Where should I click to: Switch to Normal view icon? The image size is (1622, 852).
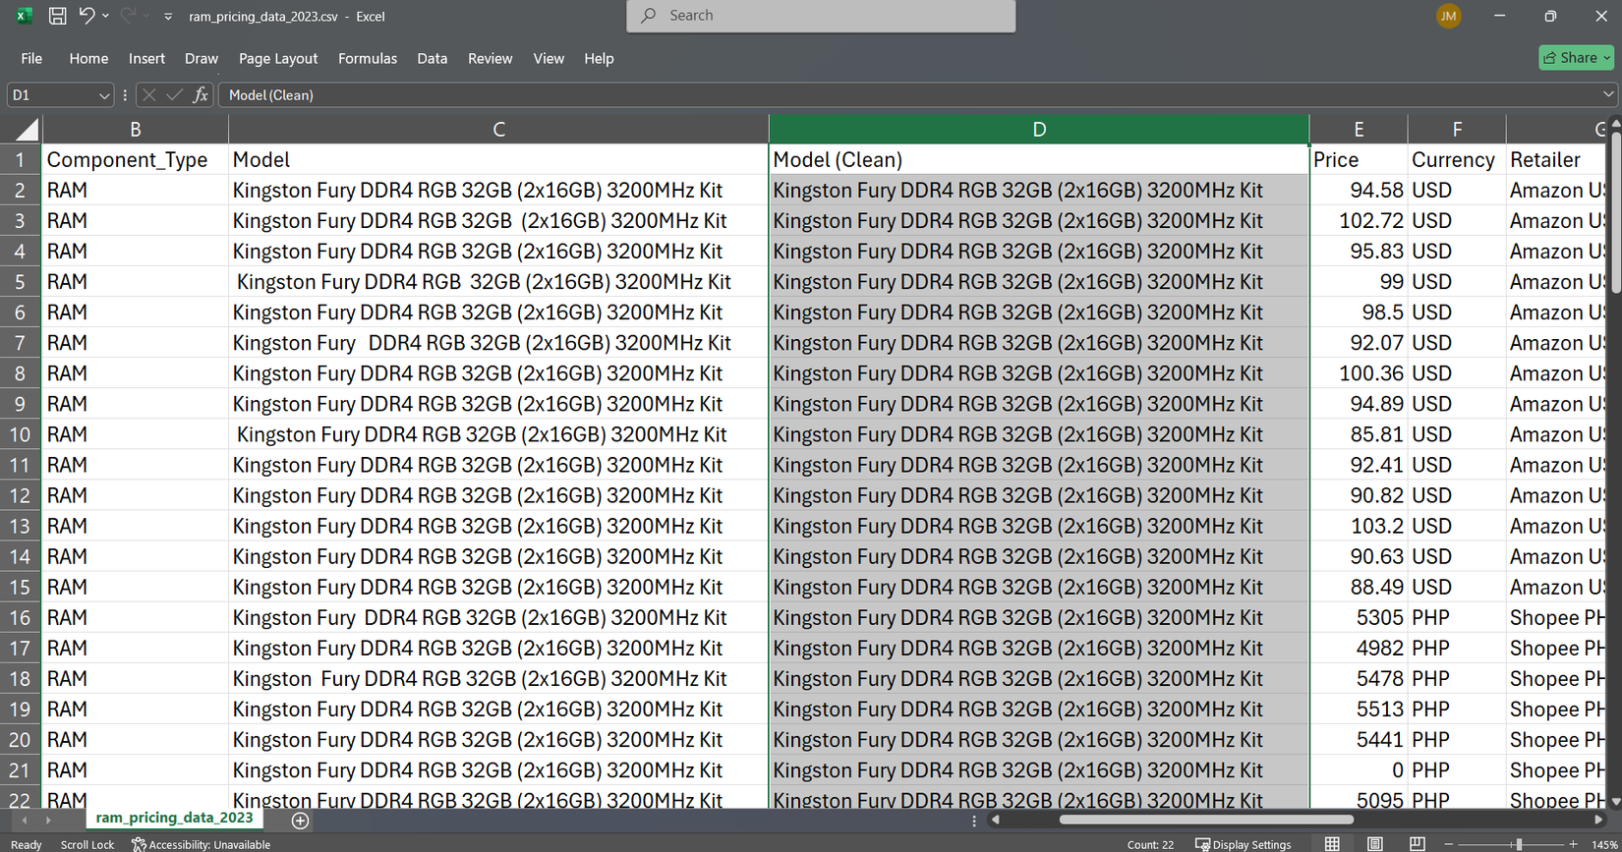(x=1332, y=844)
